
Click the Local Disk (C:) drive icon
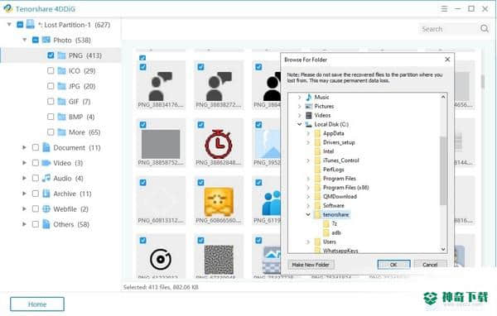tap(308, 124)
